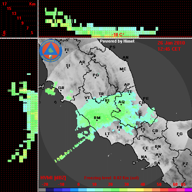Viewport: 192px width, 192px height.
Task: Click the Powered by Himet text
Action: pos(117,41)
